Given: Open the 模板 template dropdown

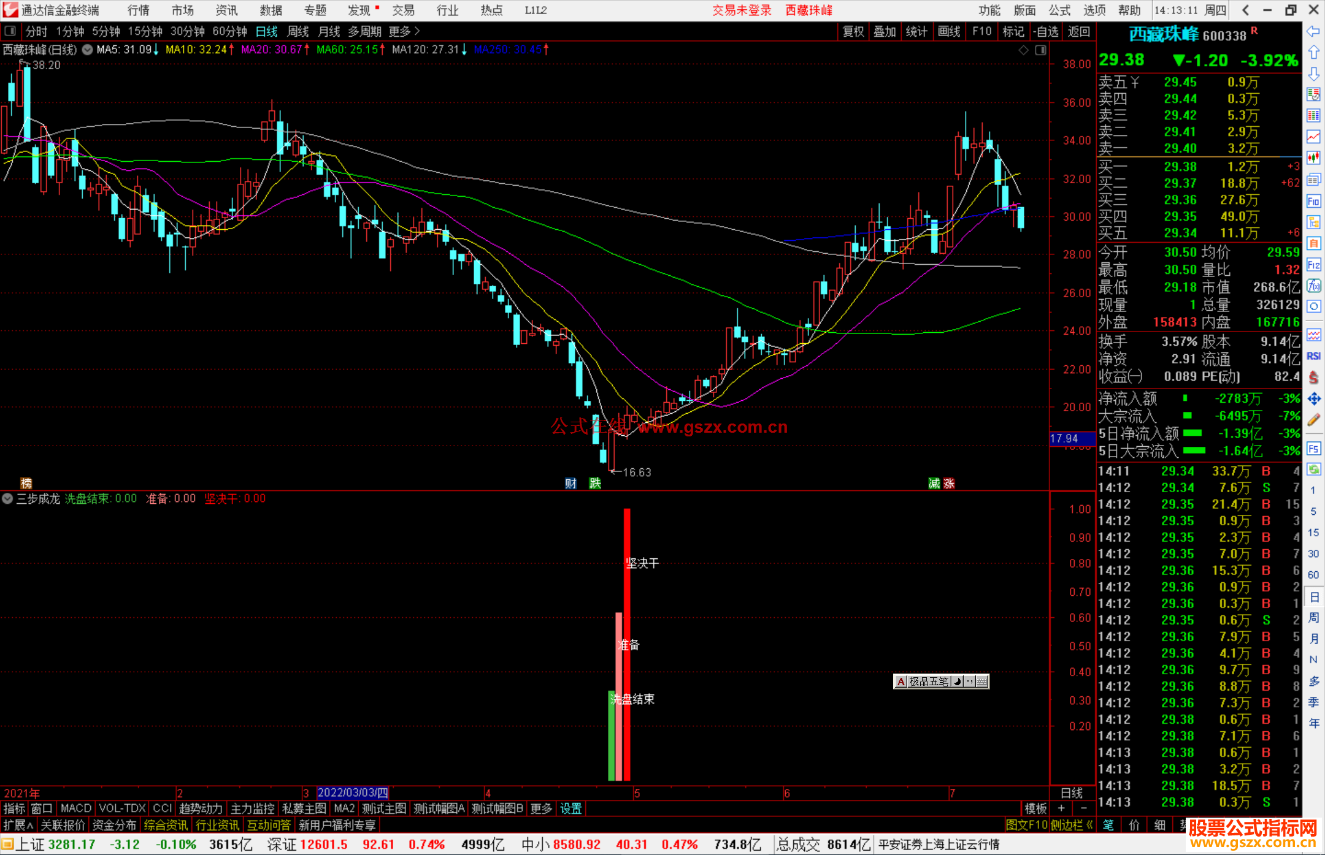Looking at the screenshot, I should pos(1035,808).
